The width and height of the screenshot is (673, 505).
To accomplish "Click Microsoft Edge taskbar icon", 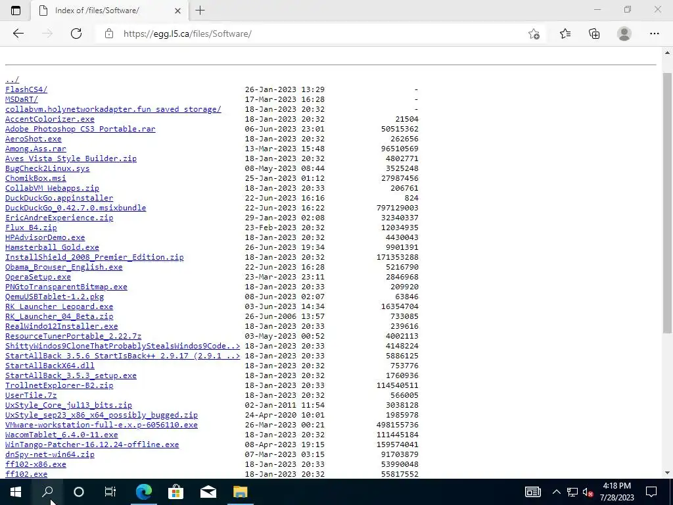I will [144, 492].
